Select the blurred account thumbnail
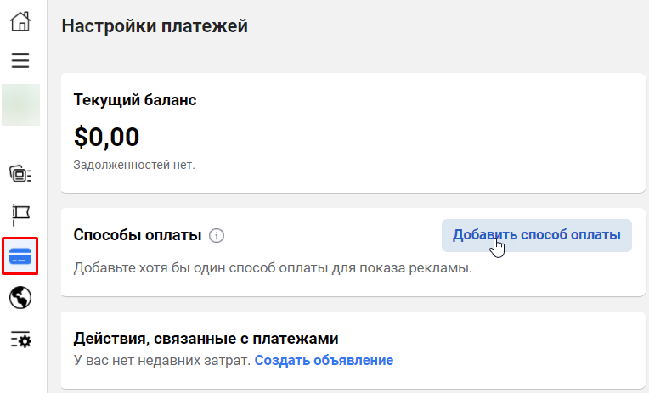Screen dimensions: 649x393 [x=20, y=105]
